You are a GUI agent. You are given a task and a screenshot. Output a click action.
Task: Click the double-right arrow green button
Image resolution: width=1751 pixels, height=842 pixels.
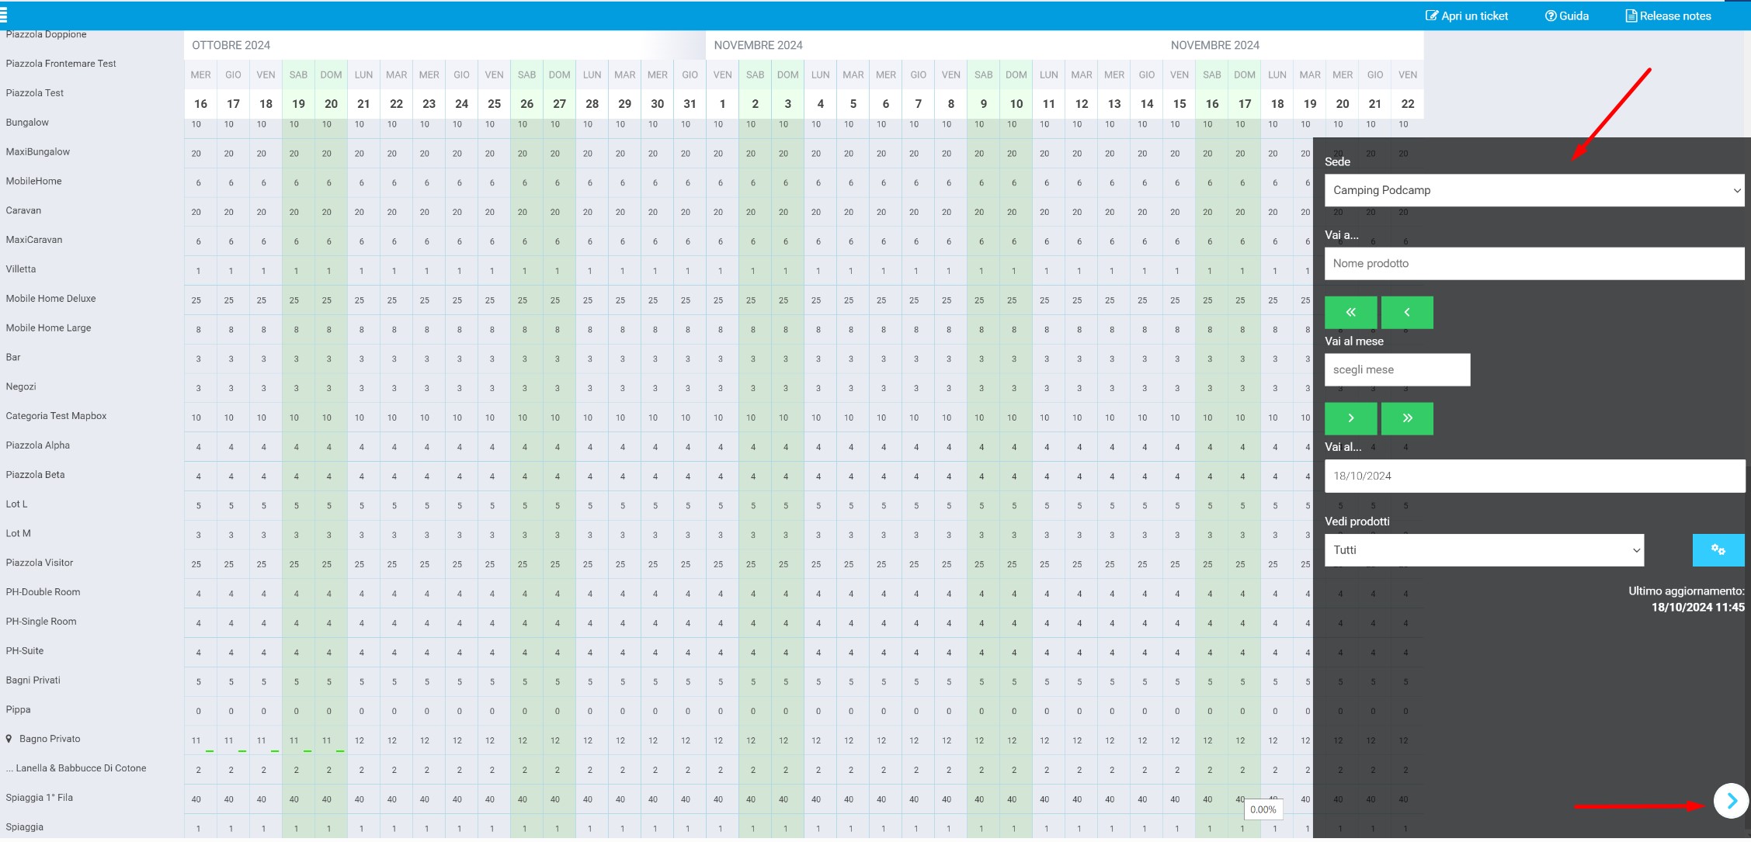coord(1406,418)
